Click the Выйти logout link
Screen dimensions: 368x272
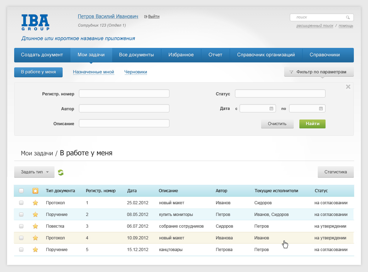point(154,17)
